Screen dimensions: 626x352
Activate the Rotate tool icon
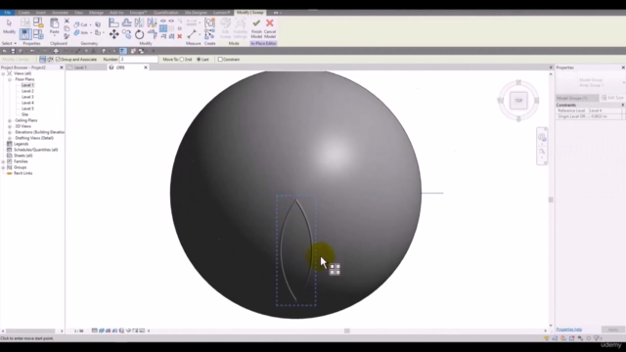139,34
